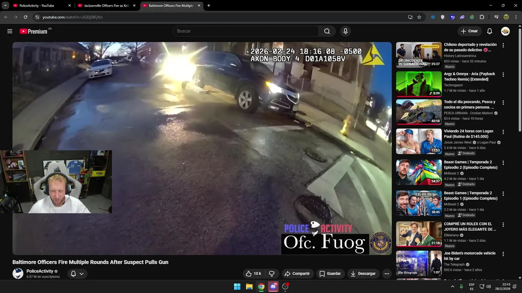The width and height of the screenshot is (522, 293).
Task: Open options for Argy & Omnya Aria video
Action: [x=503, y=75]
